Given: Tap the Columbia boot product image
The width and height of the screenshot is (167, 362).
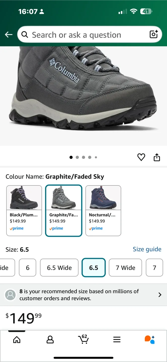Looking at the screenshot, I should [x=83, y=96].
